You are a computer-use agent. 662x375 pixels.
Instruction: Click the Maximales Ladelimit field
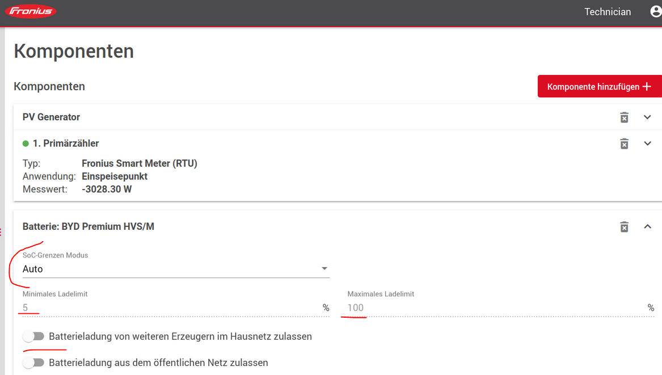[501, 308]
